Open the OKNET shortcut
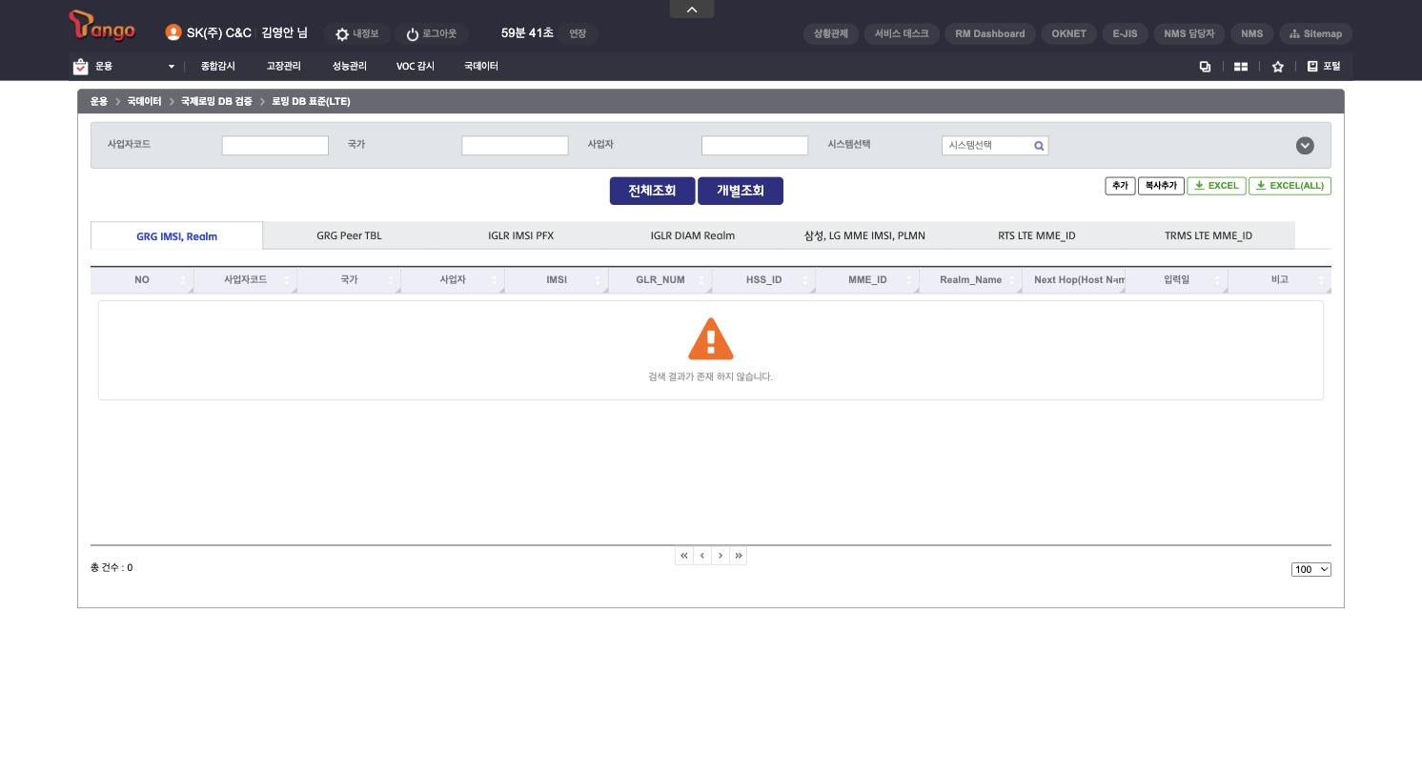The width and height of the screenshot is (1422, 774). click(1068, 34)
